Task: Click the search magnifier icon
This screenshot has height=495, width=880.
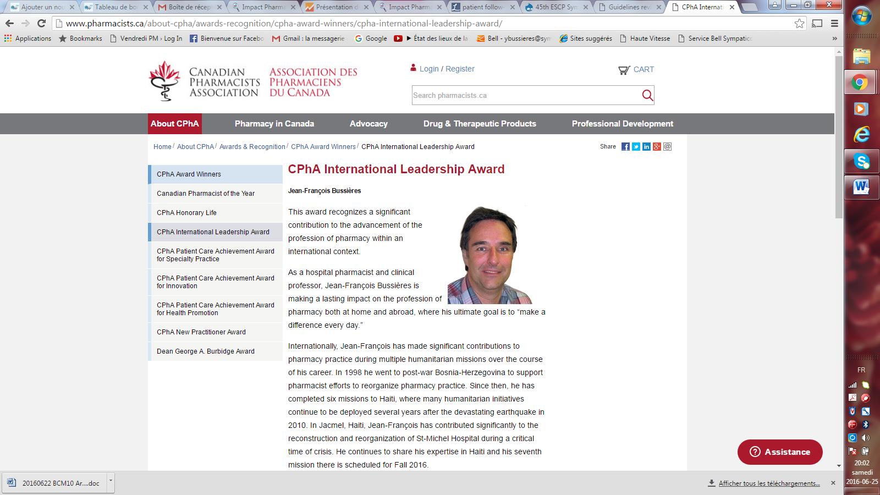Action: click(647, 96)
